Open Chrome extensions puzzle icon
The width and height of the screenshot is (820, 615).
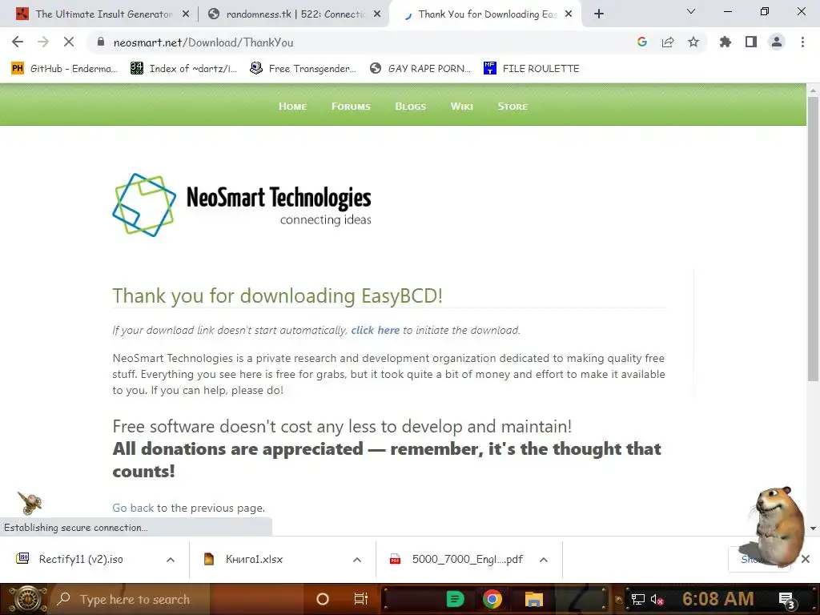(726, 42)
